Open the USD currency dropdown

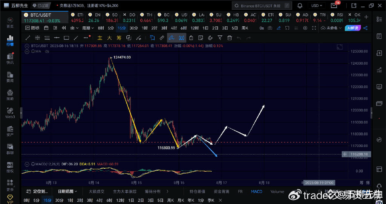pyautogui.click(x=317, y=6)
